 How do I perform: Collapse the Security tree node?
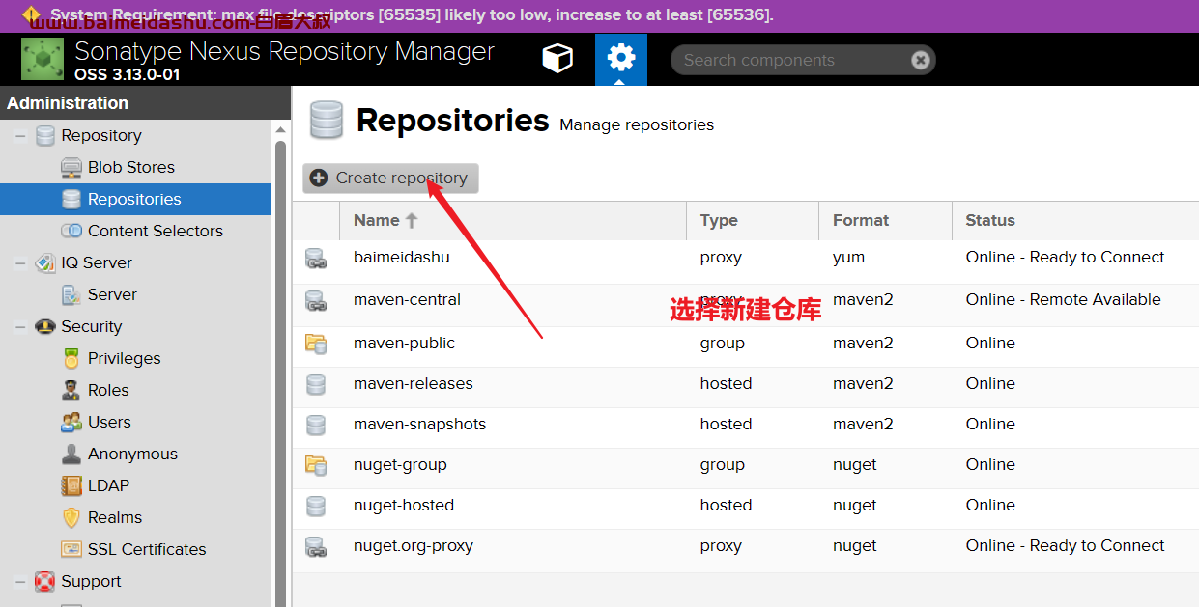[19, 326]
